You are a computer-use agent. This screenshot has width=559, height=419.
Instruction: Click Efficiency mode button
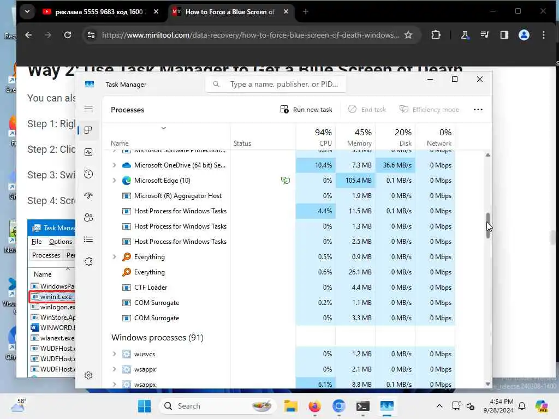(x=429, y=109)
